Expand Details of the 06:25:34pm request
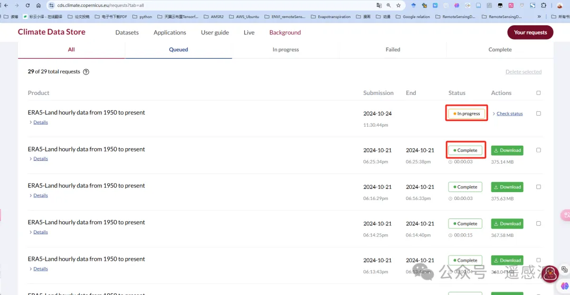Viewport: 570px width, 295px height. pos(40,159)
